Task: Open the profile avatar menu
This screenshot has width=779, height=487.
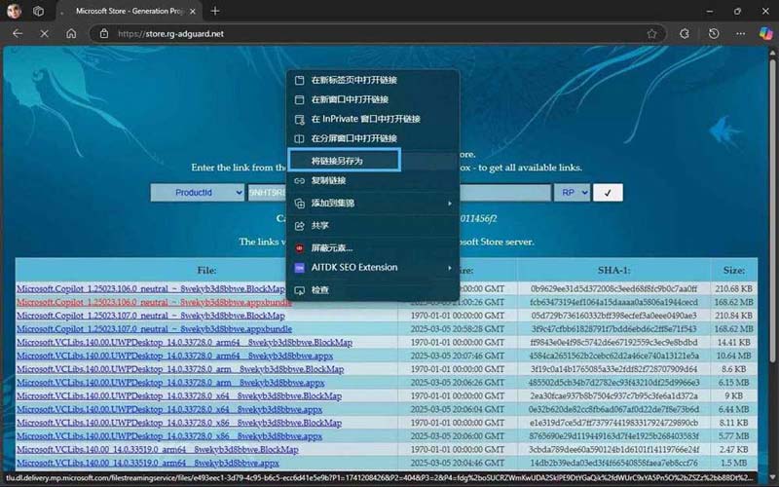Action: pyautogui.click(x=14, y=11)
